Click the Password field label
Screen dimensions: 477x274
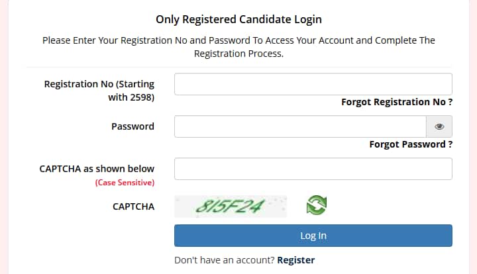pyautogui.click(x=132, y=126)
